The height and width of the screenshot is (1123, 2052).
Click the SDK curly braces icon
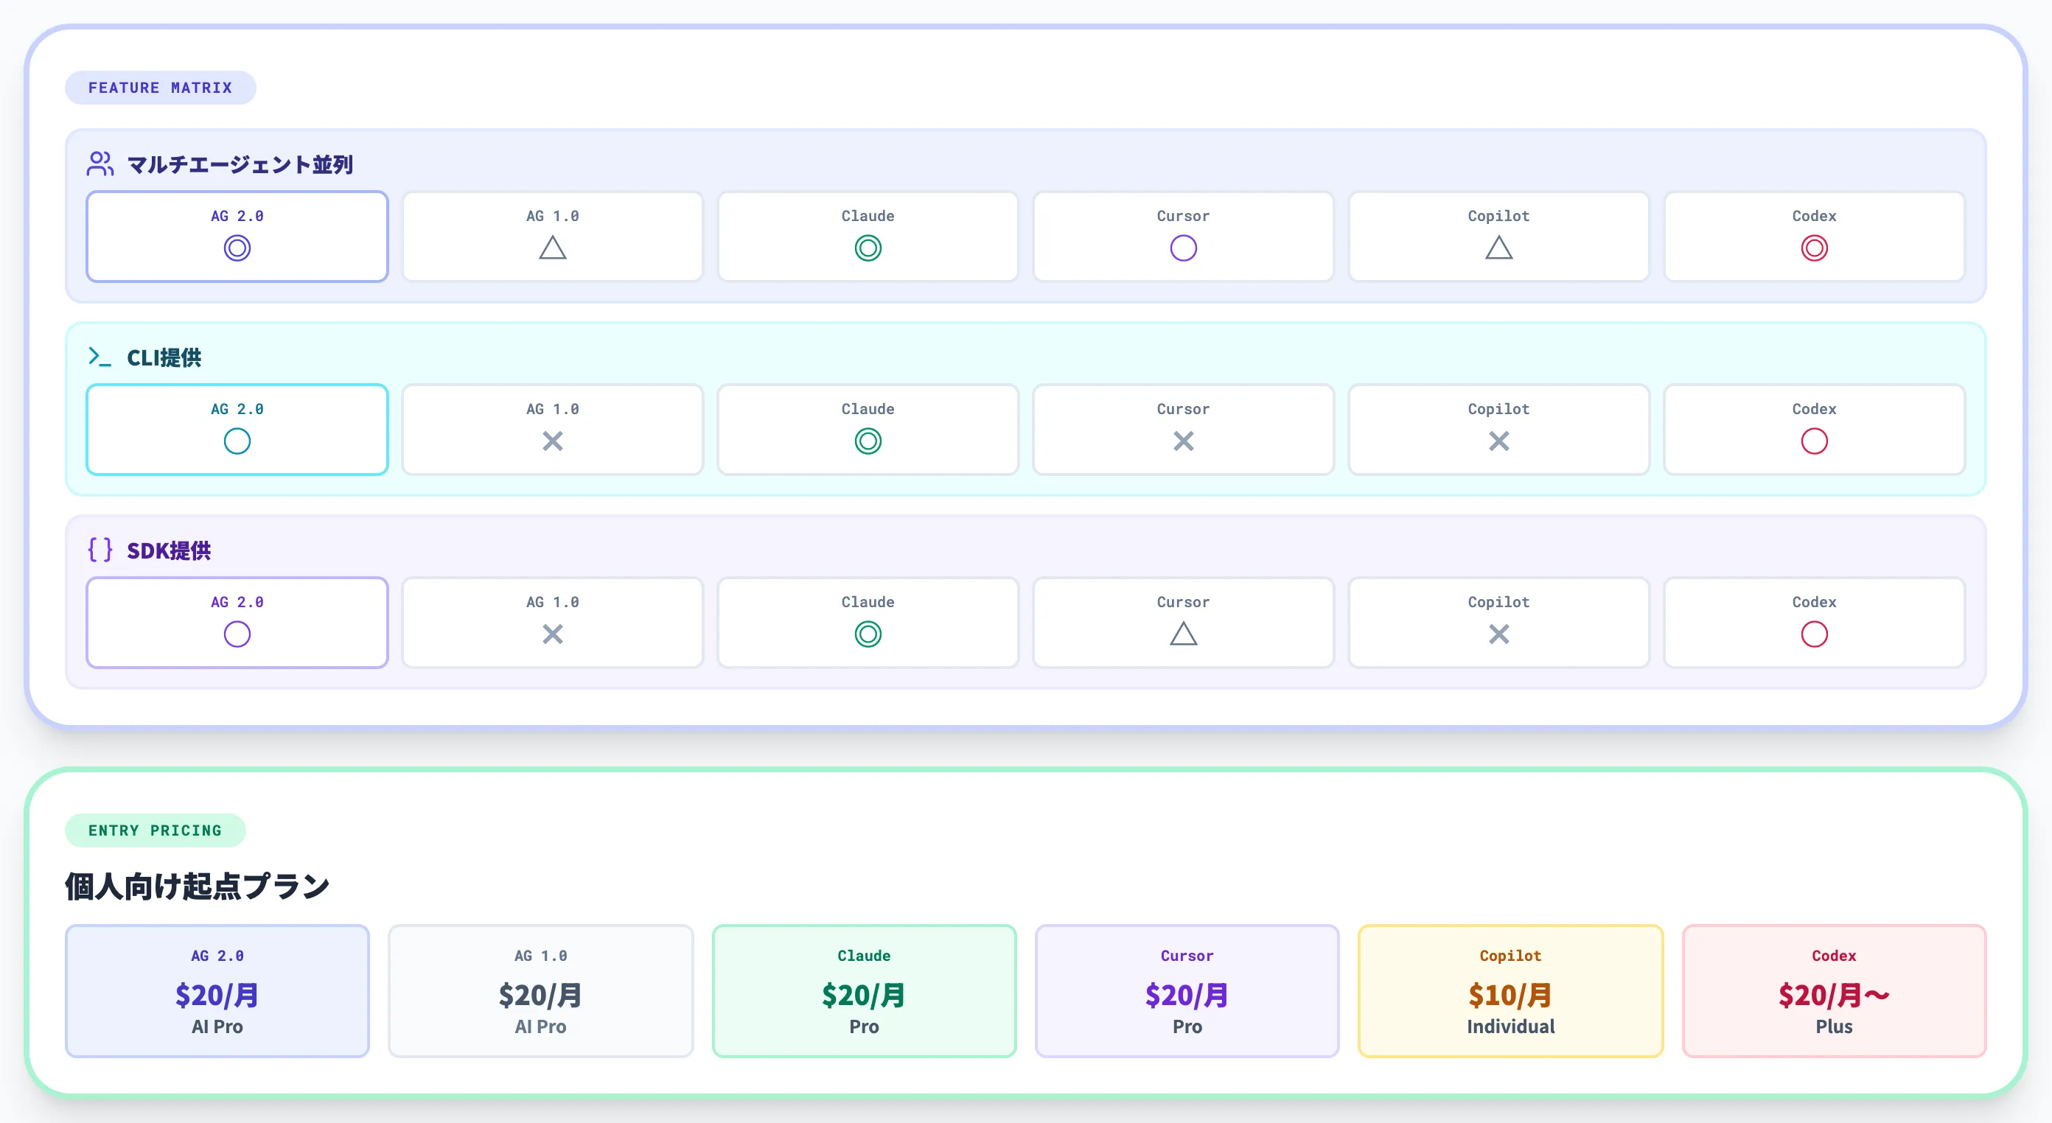[x=100, y=550]
